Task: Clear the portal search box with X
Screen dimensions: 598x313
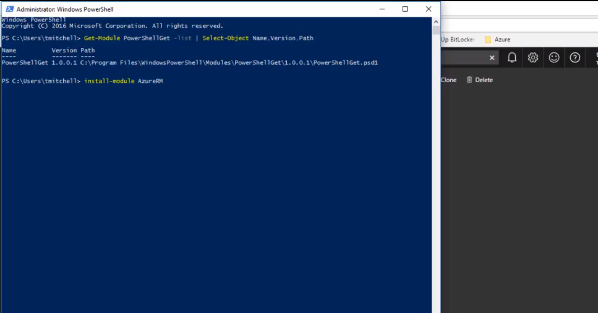Action: [492, 58]
